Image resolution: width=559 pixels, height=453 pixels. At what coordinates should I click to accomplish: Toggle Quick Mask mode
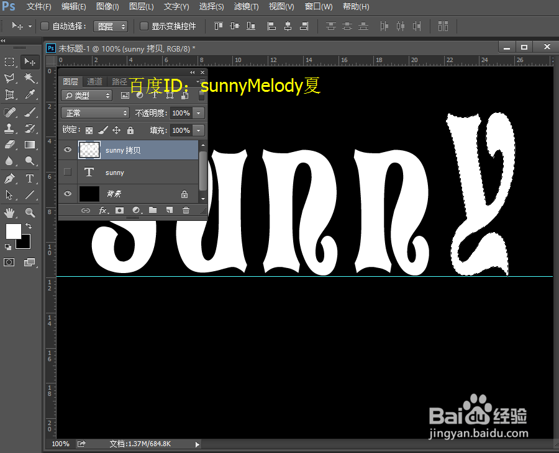(x=9, y=262)
